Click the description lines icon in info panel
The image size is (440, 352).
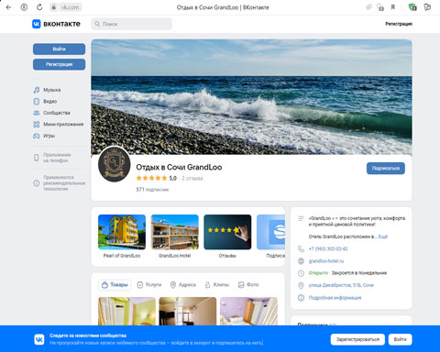(x=301, y=218)
